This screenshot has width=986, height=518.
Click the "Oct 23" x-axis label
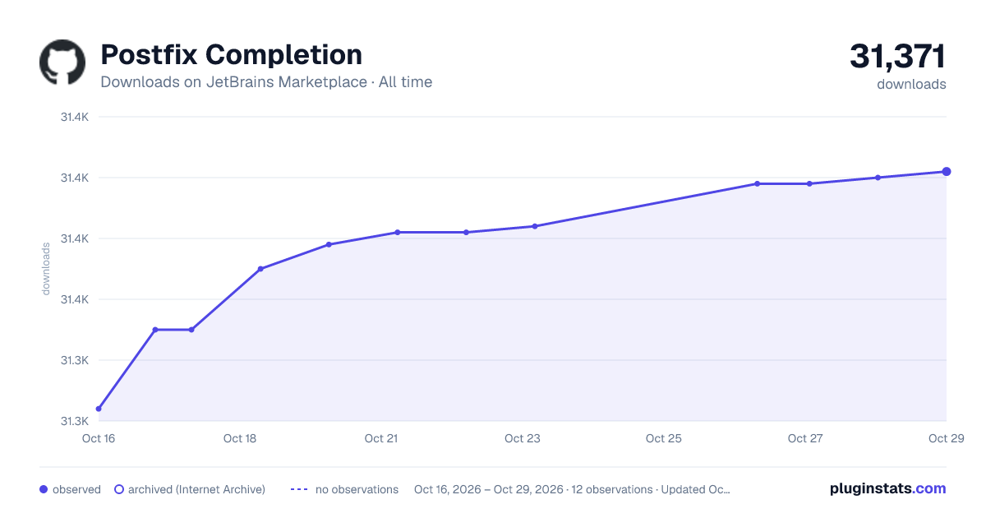523,438
